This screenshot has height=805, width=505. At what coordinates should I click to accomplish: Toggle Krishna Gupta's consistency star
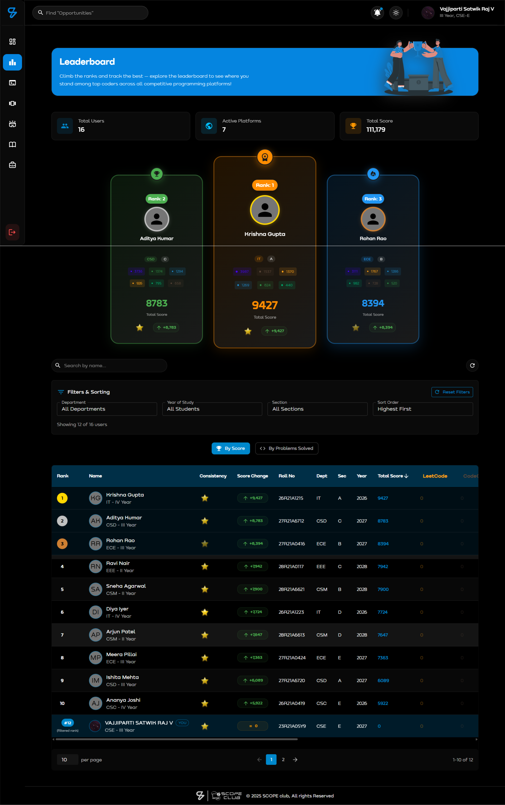[205, 498]
